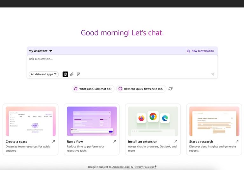
Task: Click the arrow icon on Install an extension
Action: coord(176,142)
